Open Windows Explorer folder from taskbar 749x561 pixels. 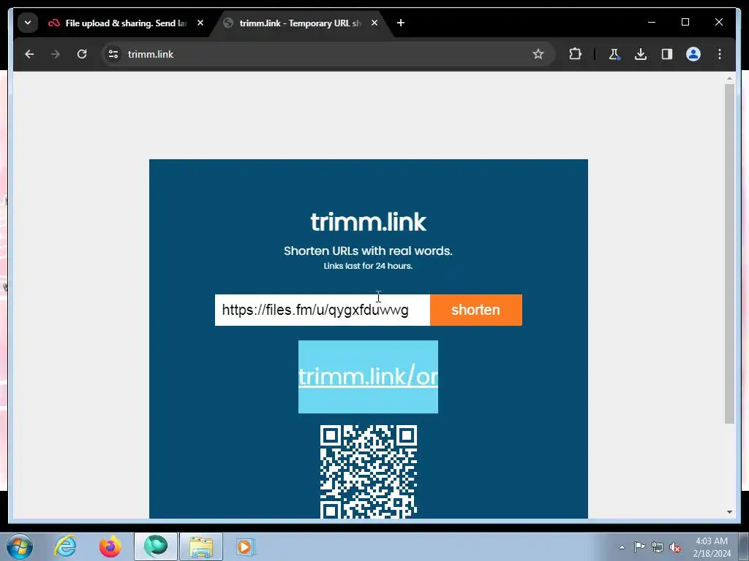coord(201,546)
